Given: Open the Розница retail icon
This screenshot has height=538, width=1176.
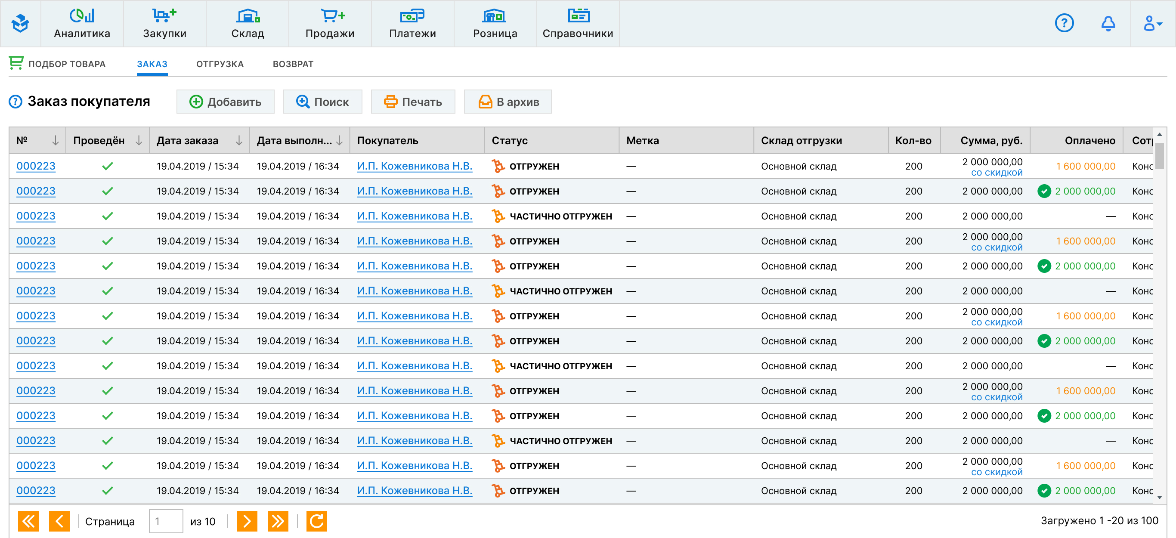Looking at the screenshot, I should [x=495, y=16].
